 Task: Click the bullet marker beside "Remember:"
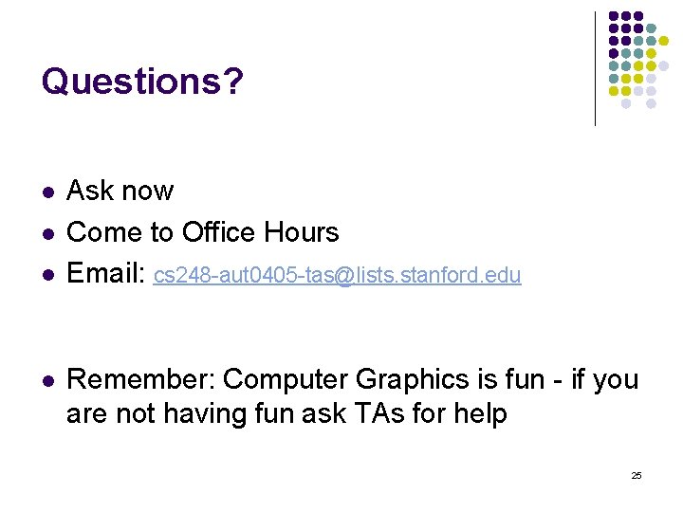(x=46, y=380)
